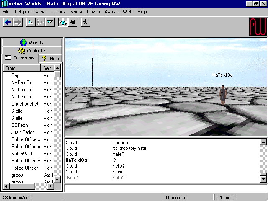Click down arrow of chat log scrollbar

click(263, 179)
